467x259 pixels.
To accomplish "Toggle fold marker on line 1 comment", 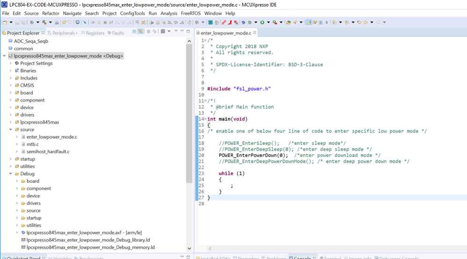I will coord(206,40).
